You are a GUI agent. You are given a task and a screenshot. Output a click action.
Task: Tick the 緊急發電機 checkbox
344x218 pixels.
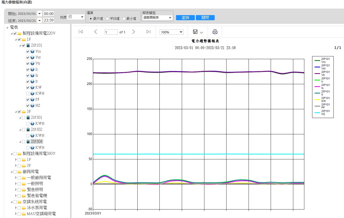[x=19, y=196]
